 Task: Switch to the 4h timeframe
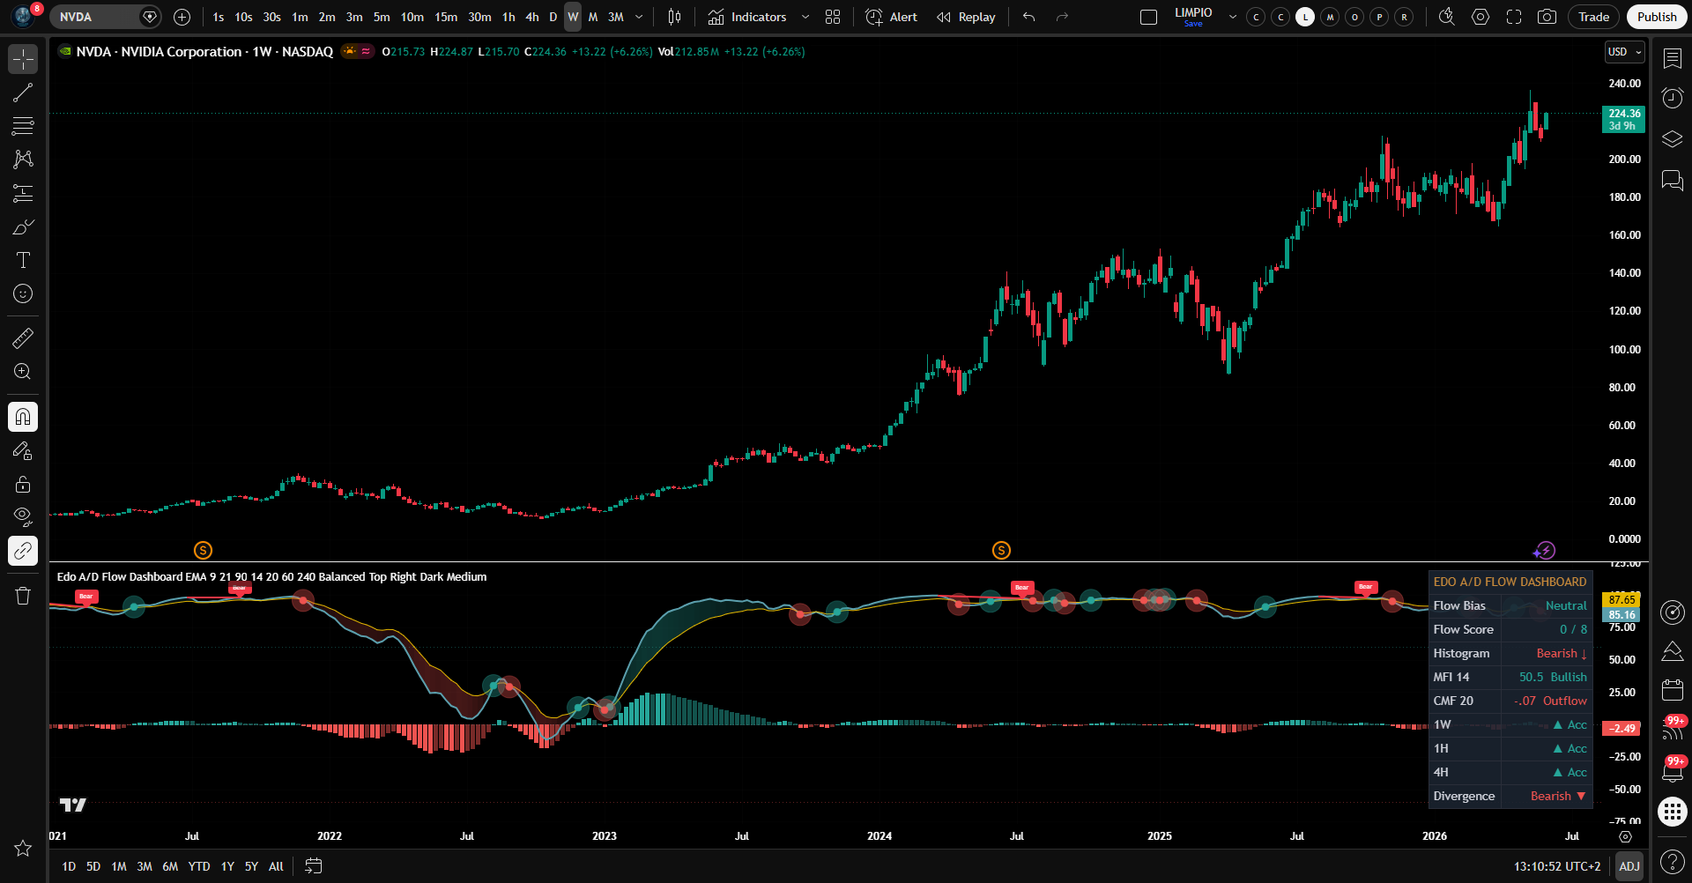coord(532,17)
